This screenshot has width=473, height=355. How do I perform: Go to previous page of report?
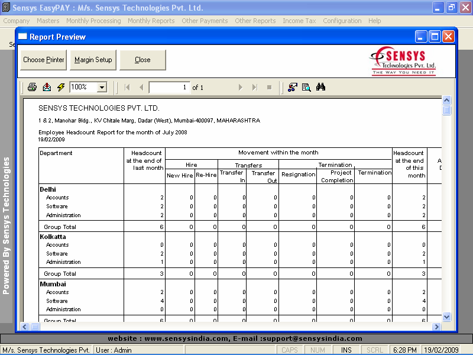tap(141, 88)
